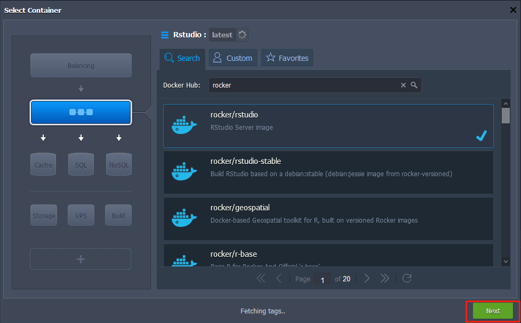The height and width of the screenshot is (323, 521).
Task: Open the Favorites tab
Action: 287,58
